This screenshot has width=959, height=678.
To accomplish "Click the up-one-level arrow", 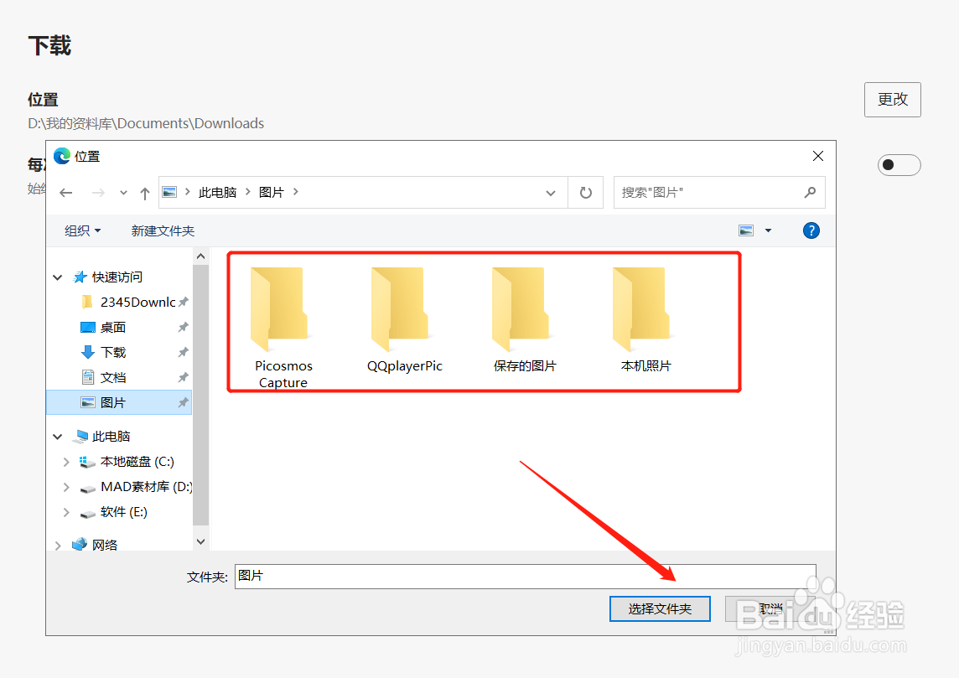I will point(144,192).
